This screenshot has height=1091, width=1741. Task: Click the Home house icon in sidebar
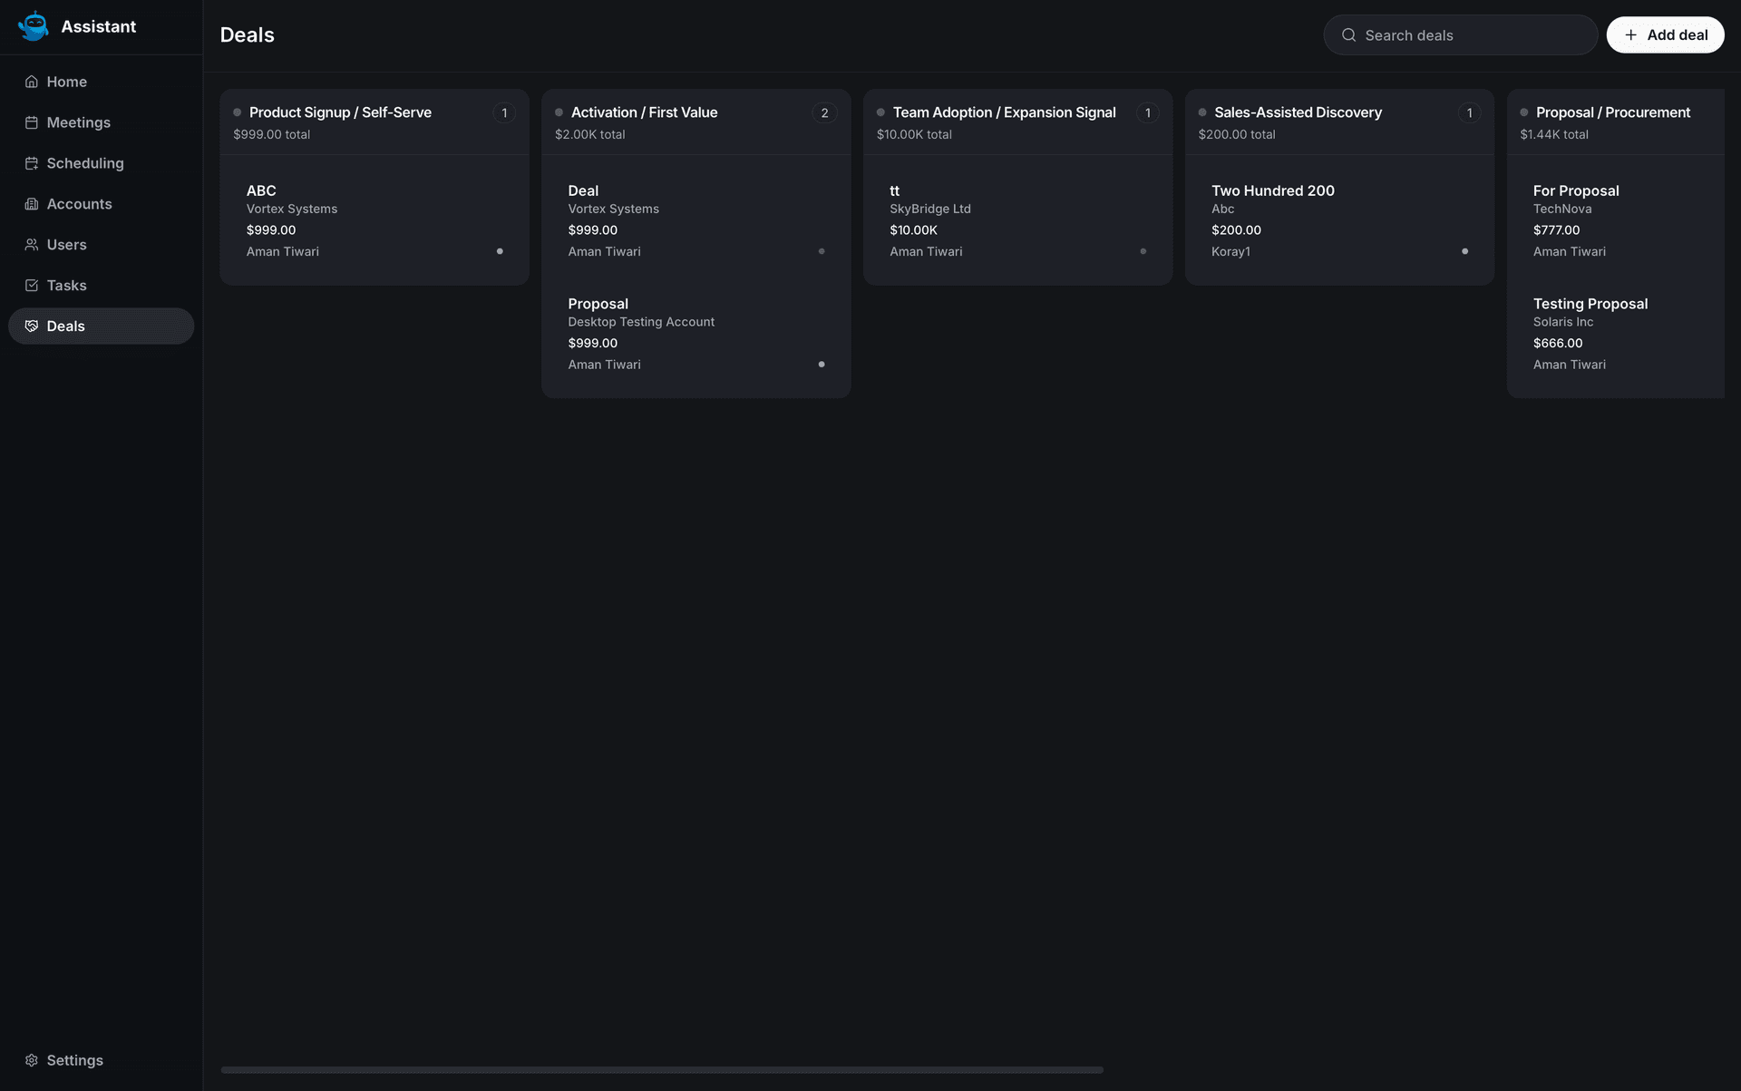[x=32, y=82]
